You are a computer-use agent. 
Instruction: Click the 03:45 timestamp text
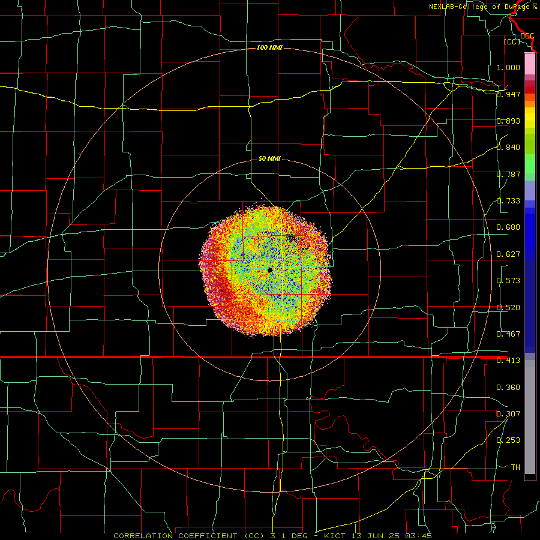pyautogui.click(x=418, y=536)
